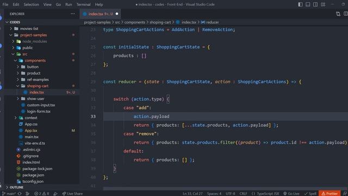Click synchronize changes icon in status bar
Image resolution: width=348 pixels, height=196 pixels.
coord(20,194)
